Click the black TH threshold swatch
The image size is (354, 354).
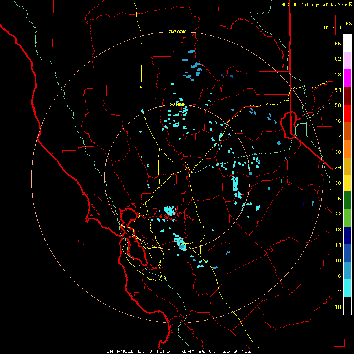tap(347, 306)
